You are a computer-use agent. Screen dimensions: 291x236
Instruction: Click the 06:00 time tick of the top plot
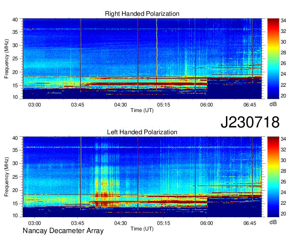(x=207, y=105)
